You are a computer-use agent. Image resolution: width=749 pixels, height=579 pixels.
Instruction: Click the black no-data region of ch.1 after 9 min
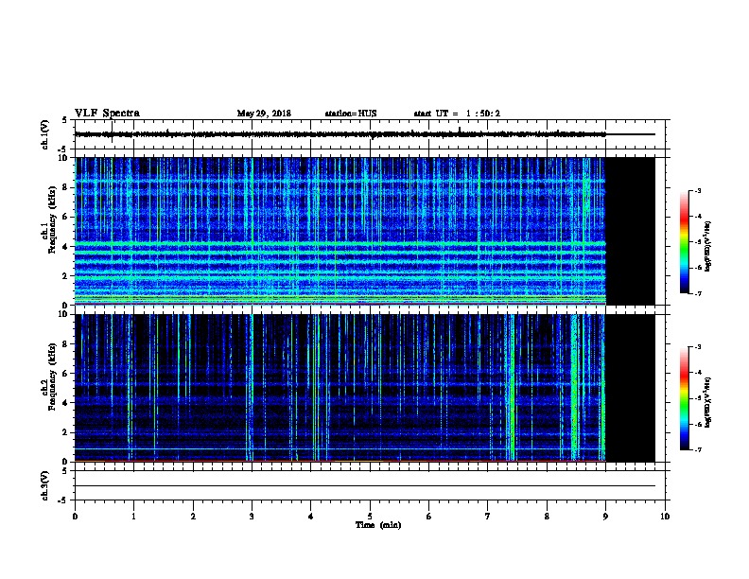click(630, 231)
